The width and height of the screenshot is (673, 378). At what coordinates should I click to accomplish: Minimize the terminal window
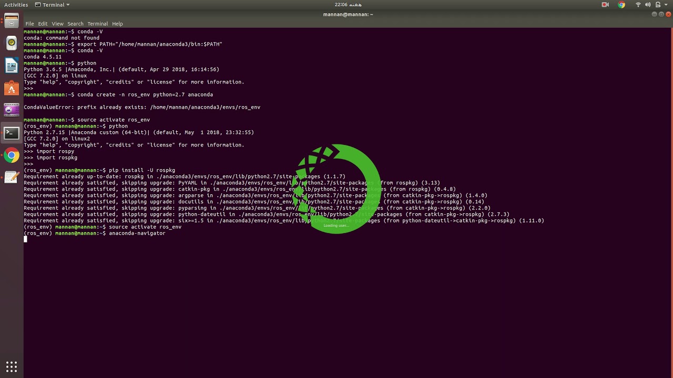[654, 14]
